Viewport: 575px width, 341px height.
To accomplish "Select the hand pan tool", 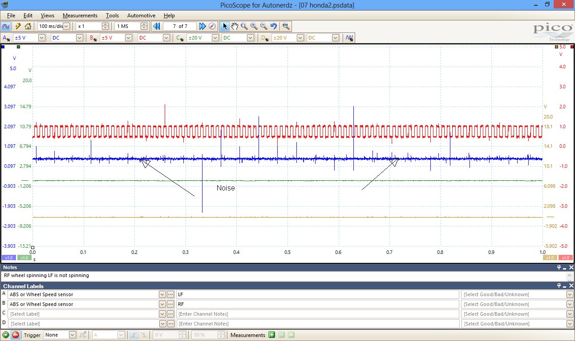I will click(x=235, y=26).
